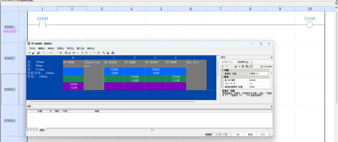Click the first import icon in unit editor toolbar
Image resolution: width=338 pixels, height=142 pixels.
pos(29,53)
